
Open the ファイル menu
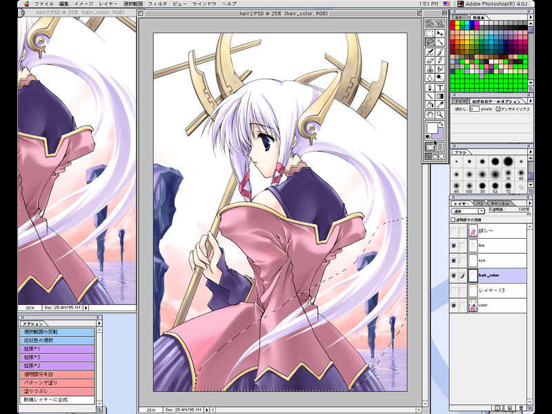(x=44, y=4)
